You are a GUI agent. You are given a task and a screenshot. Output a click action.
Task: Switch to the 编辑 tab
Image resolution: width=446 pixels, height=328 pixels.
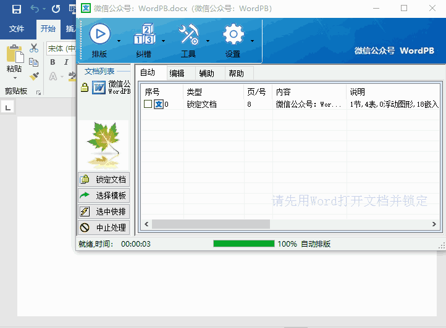[180, 73]
